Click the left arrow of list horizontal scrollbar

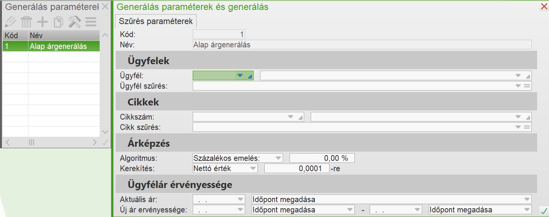(x=7, y=143)
